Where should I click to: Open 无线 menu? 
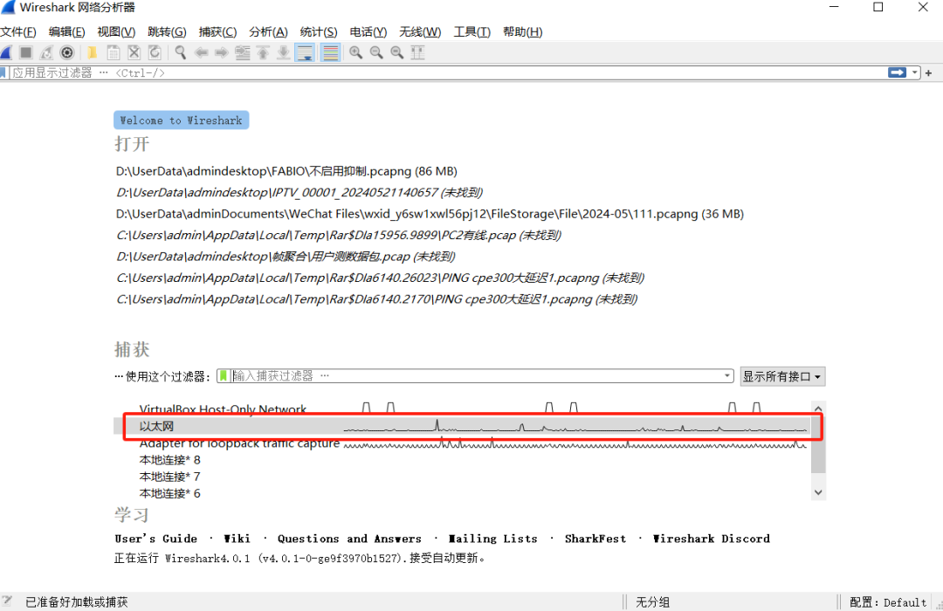pos(420,32)
